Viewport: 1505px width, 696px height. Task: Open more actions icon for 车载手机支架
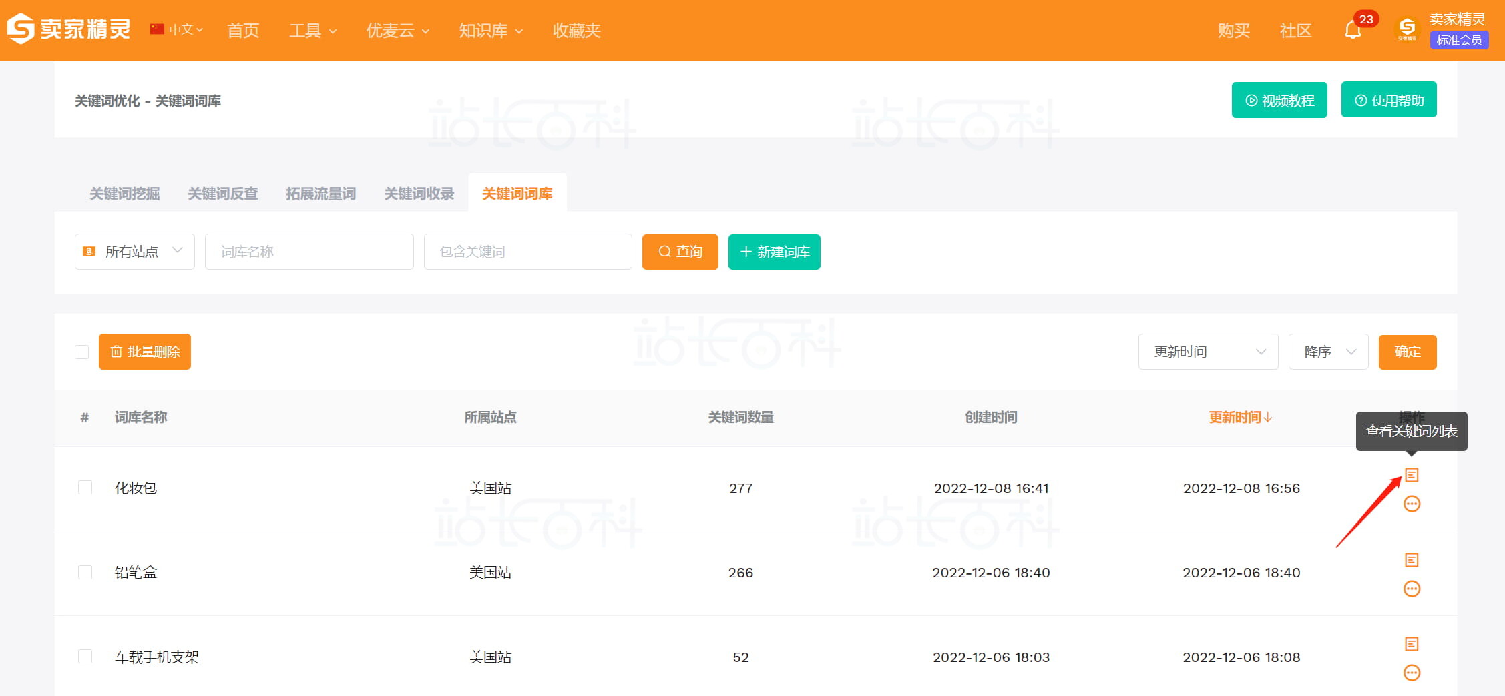pyautogui.click(x=1412, y=673)
